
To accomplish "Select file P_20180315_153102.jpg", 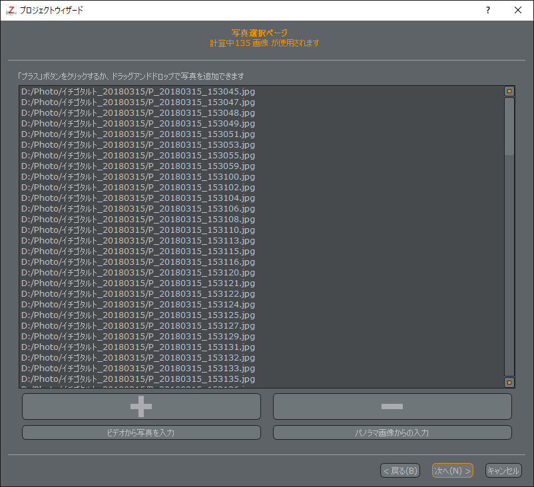I will coord(262,187).
